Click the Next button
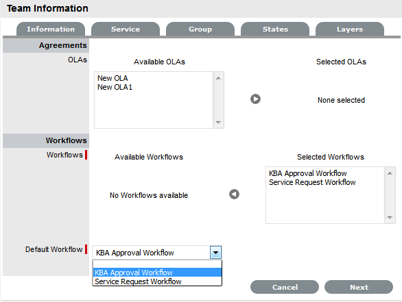 [359, 287]
